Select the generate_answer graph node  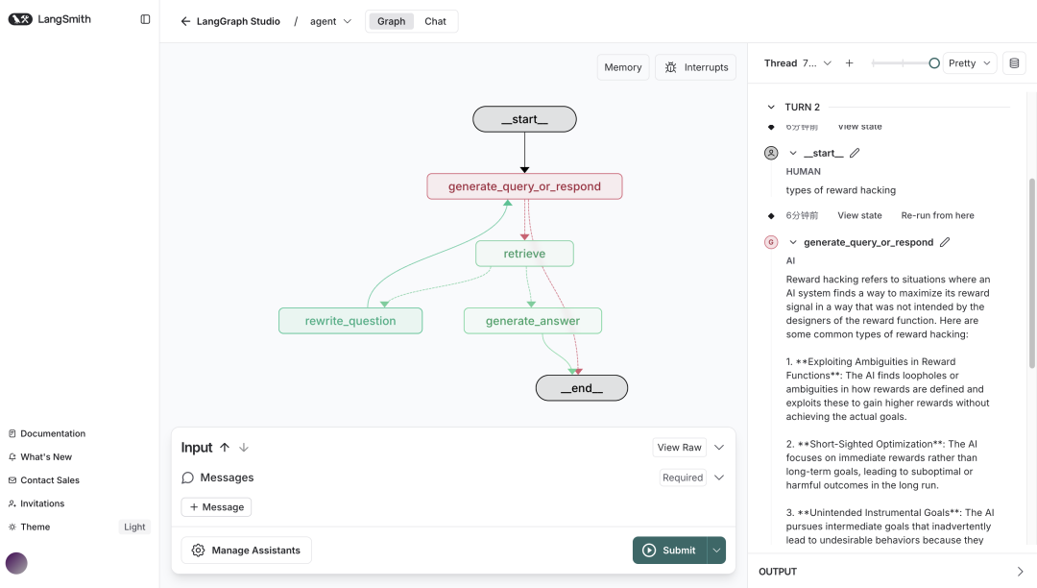(532, 321)
